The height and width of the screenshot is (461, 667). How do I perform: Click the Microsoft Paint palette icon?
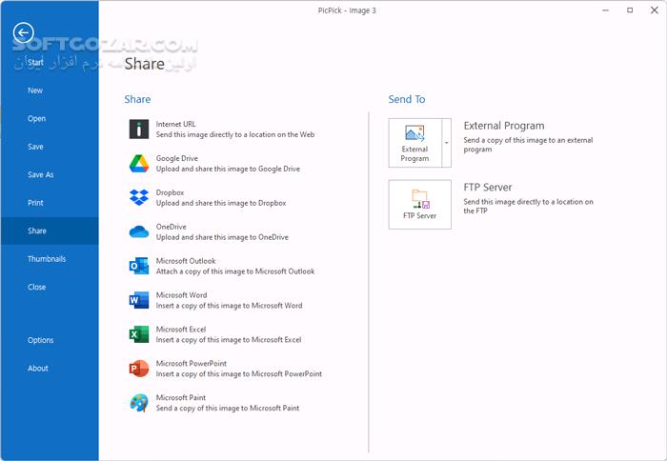(139, 403)
